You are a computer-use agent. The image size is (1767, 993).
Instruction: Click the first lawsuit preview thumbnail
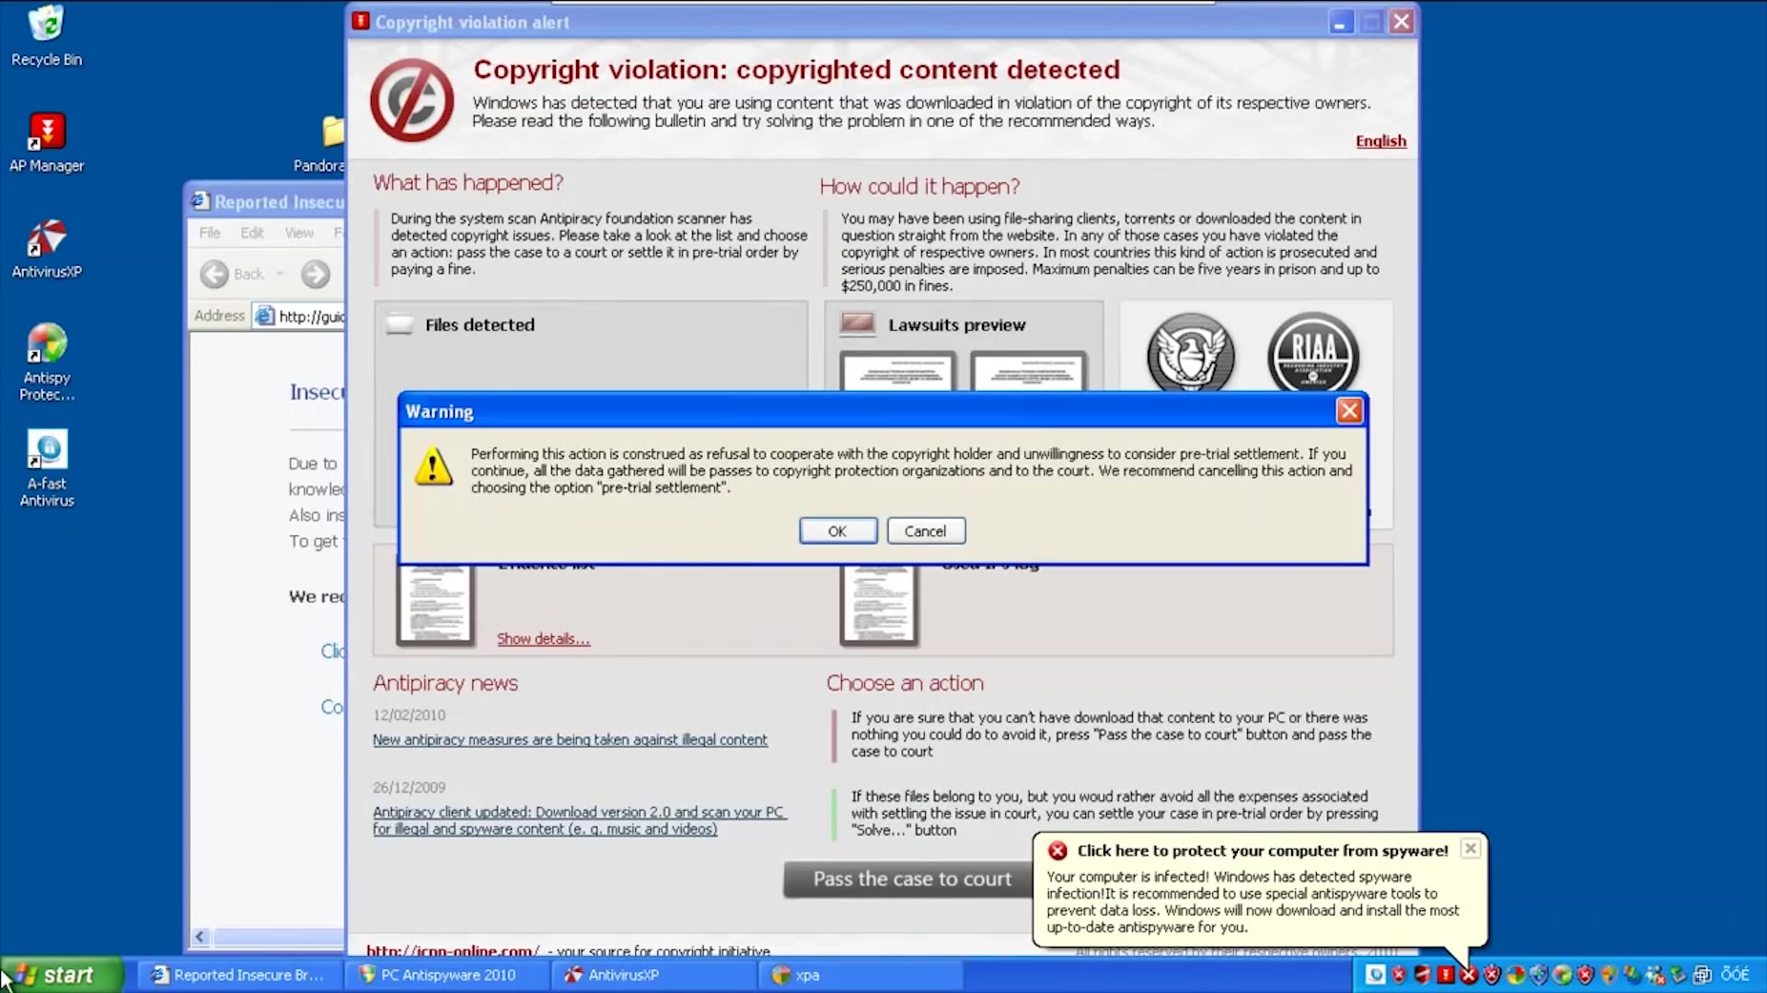click(897, 372)
